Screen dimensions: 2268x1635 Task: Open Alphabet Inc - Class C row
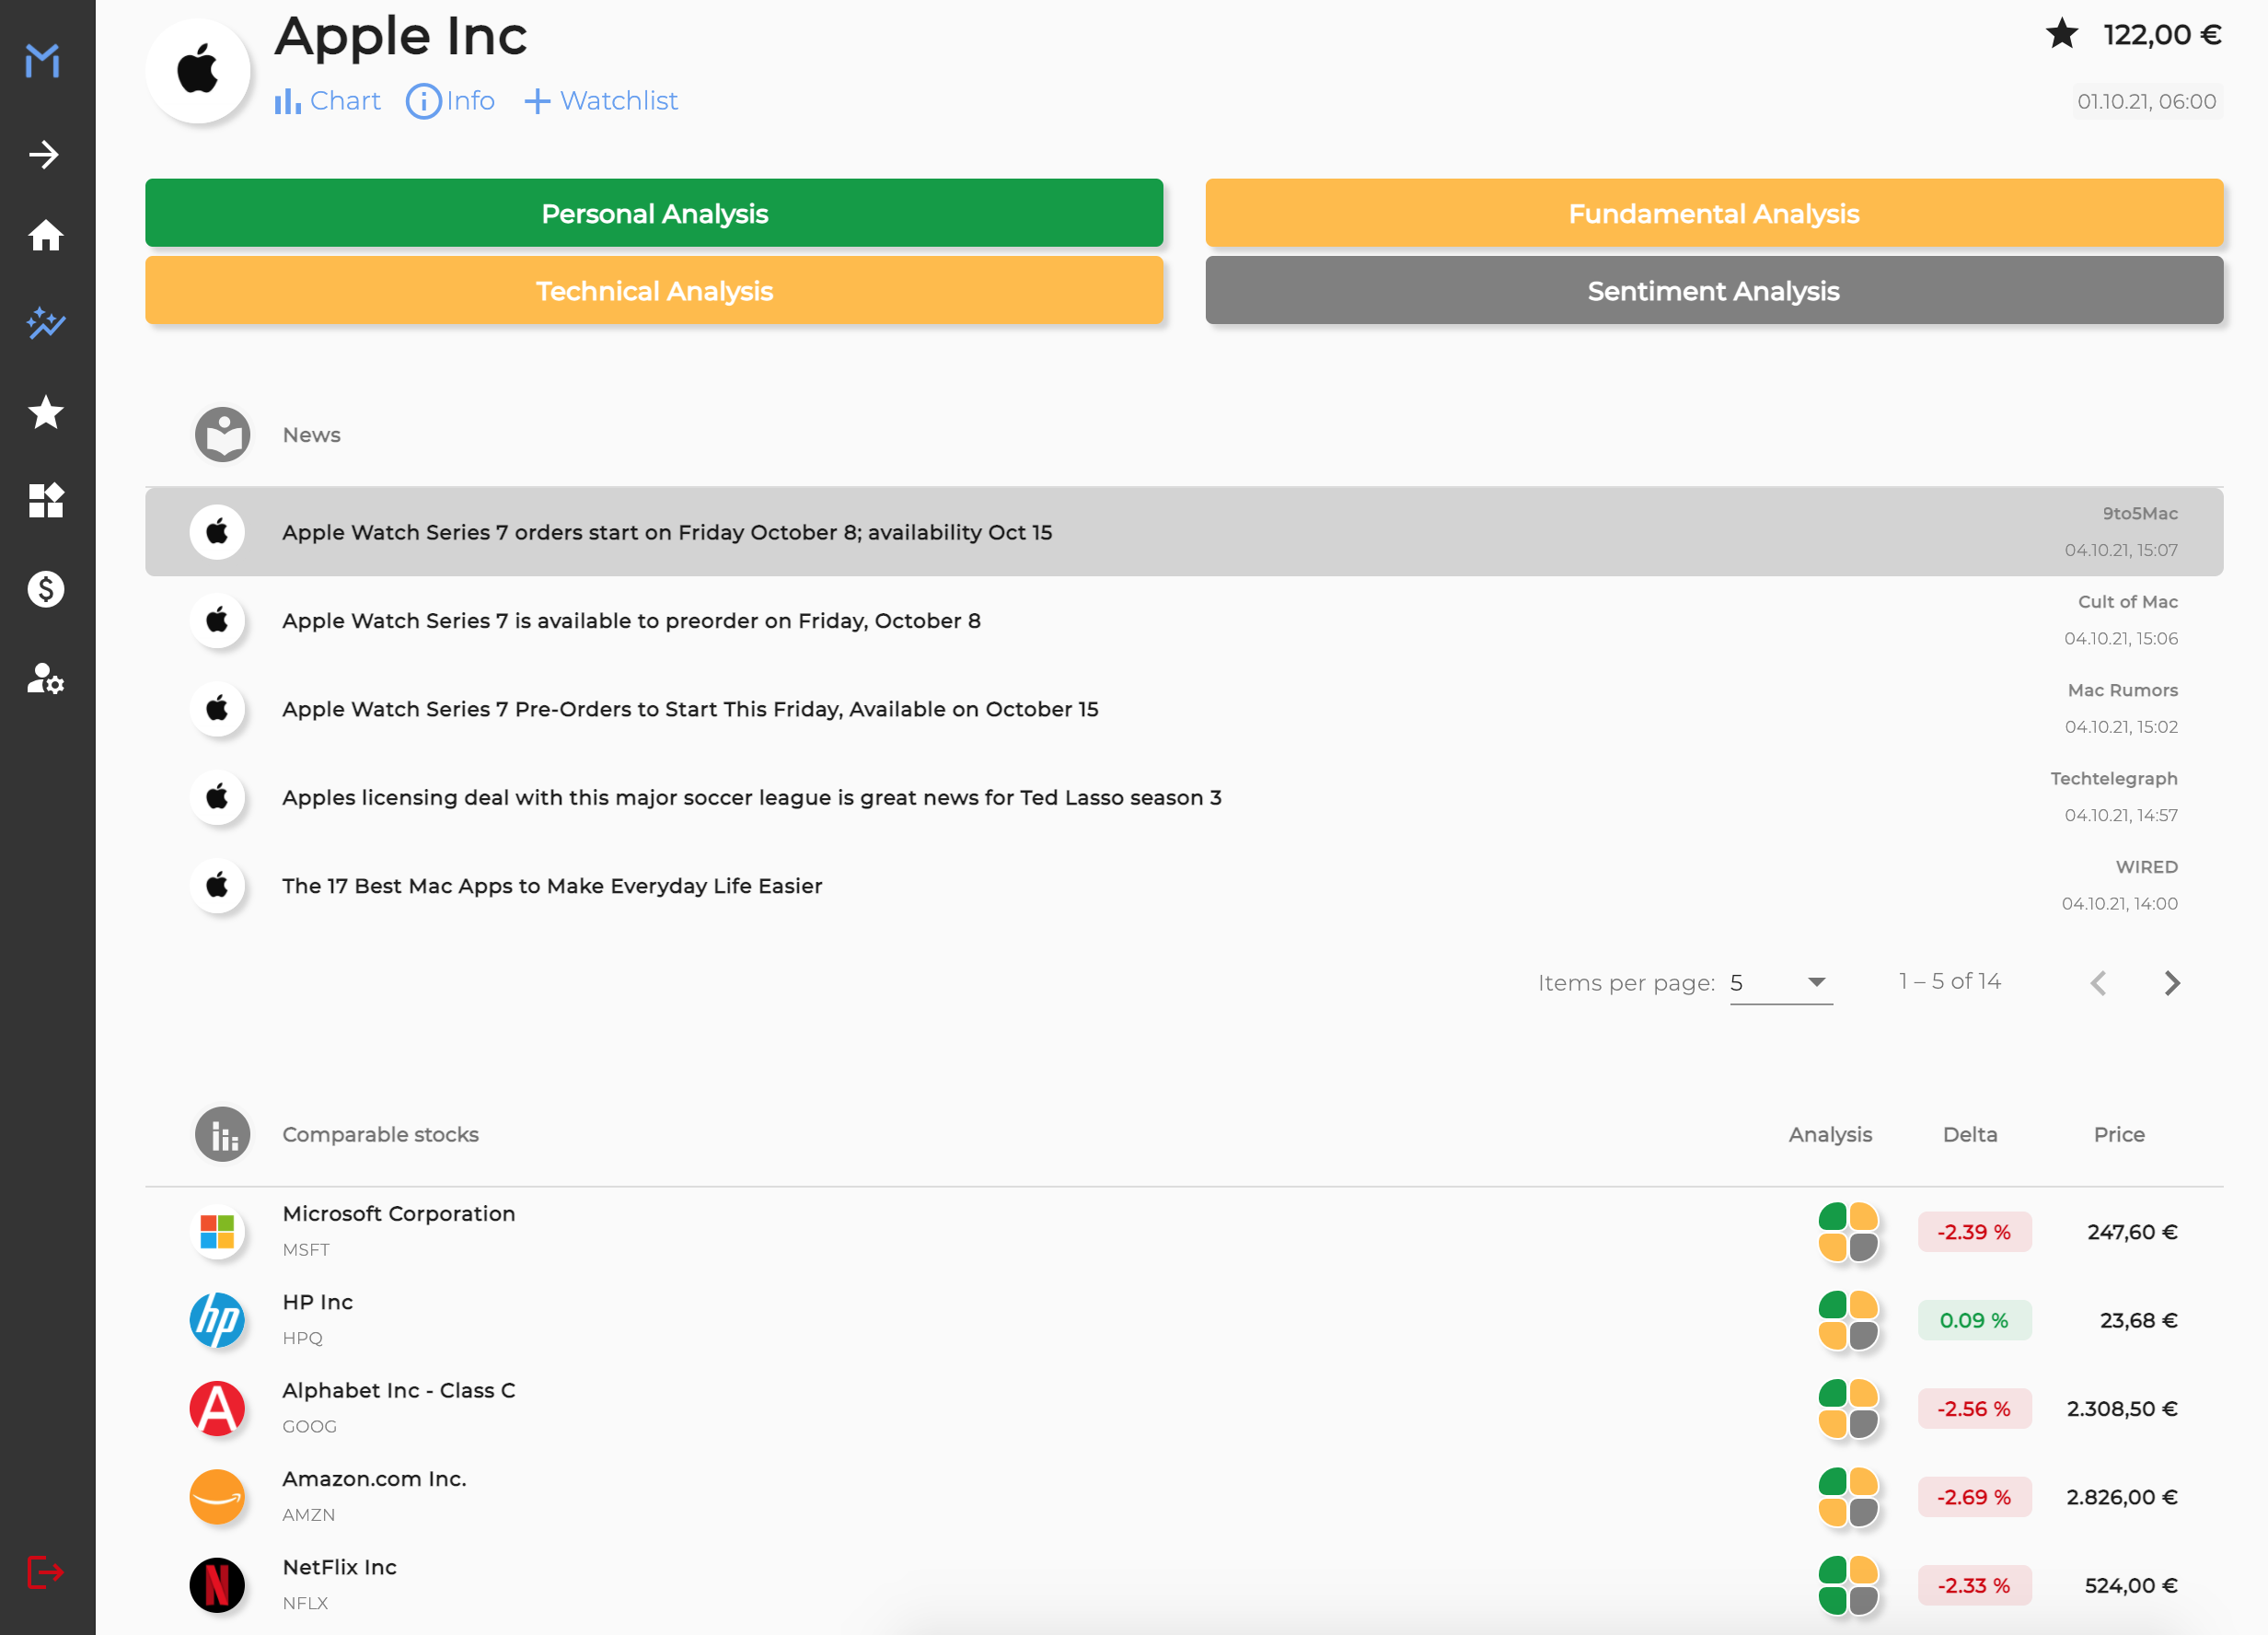(1184, 1408)
